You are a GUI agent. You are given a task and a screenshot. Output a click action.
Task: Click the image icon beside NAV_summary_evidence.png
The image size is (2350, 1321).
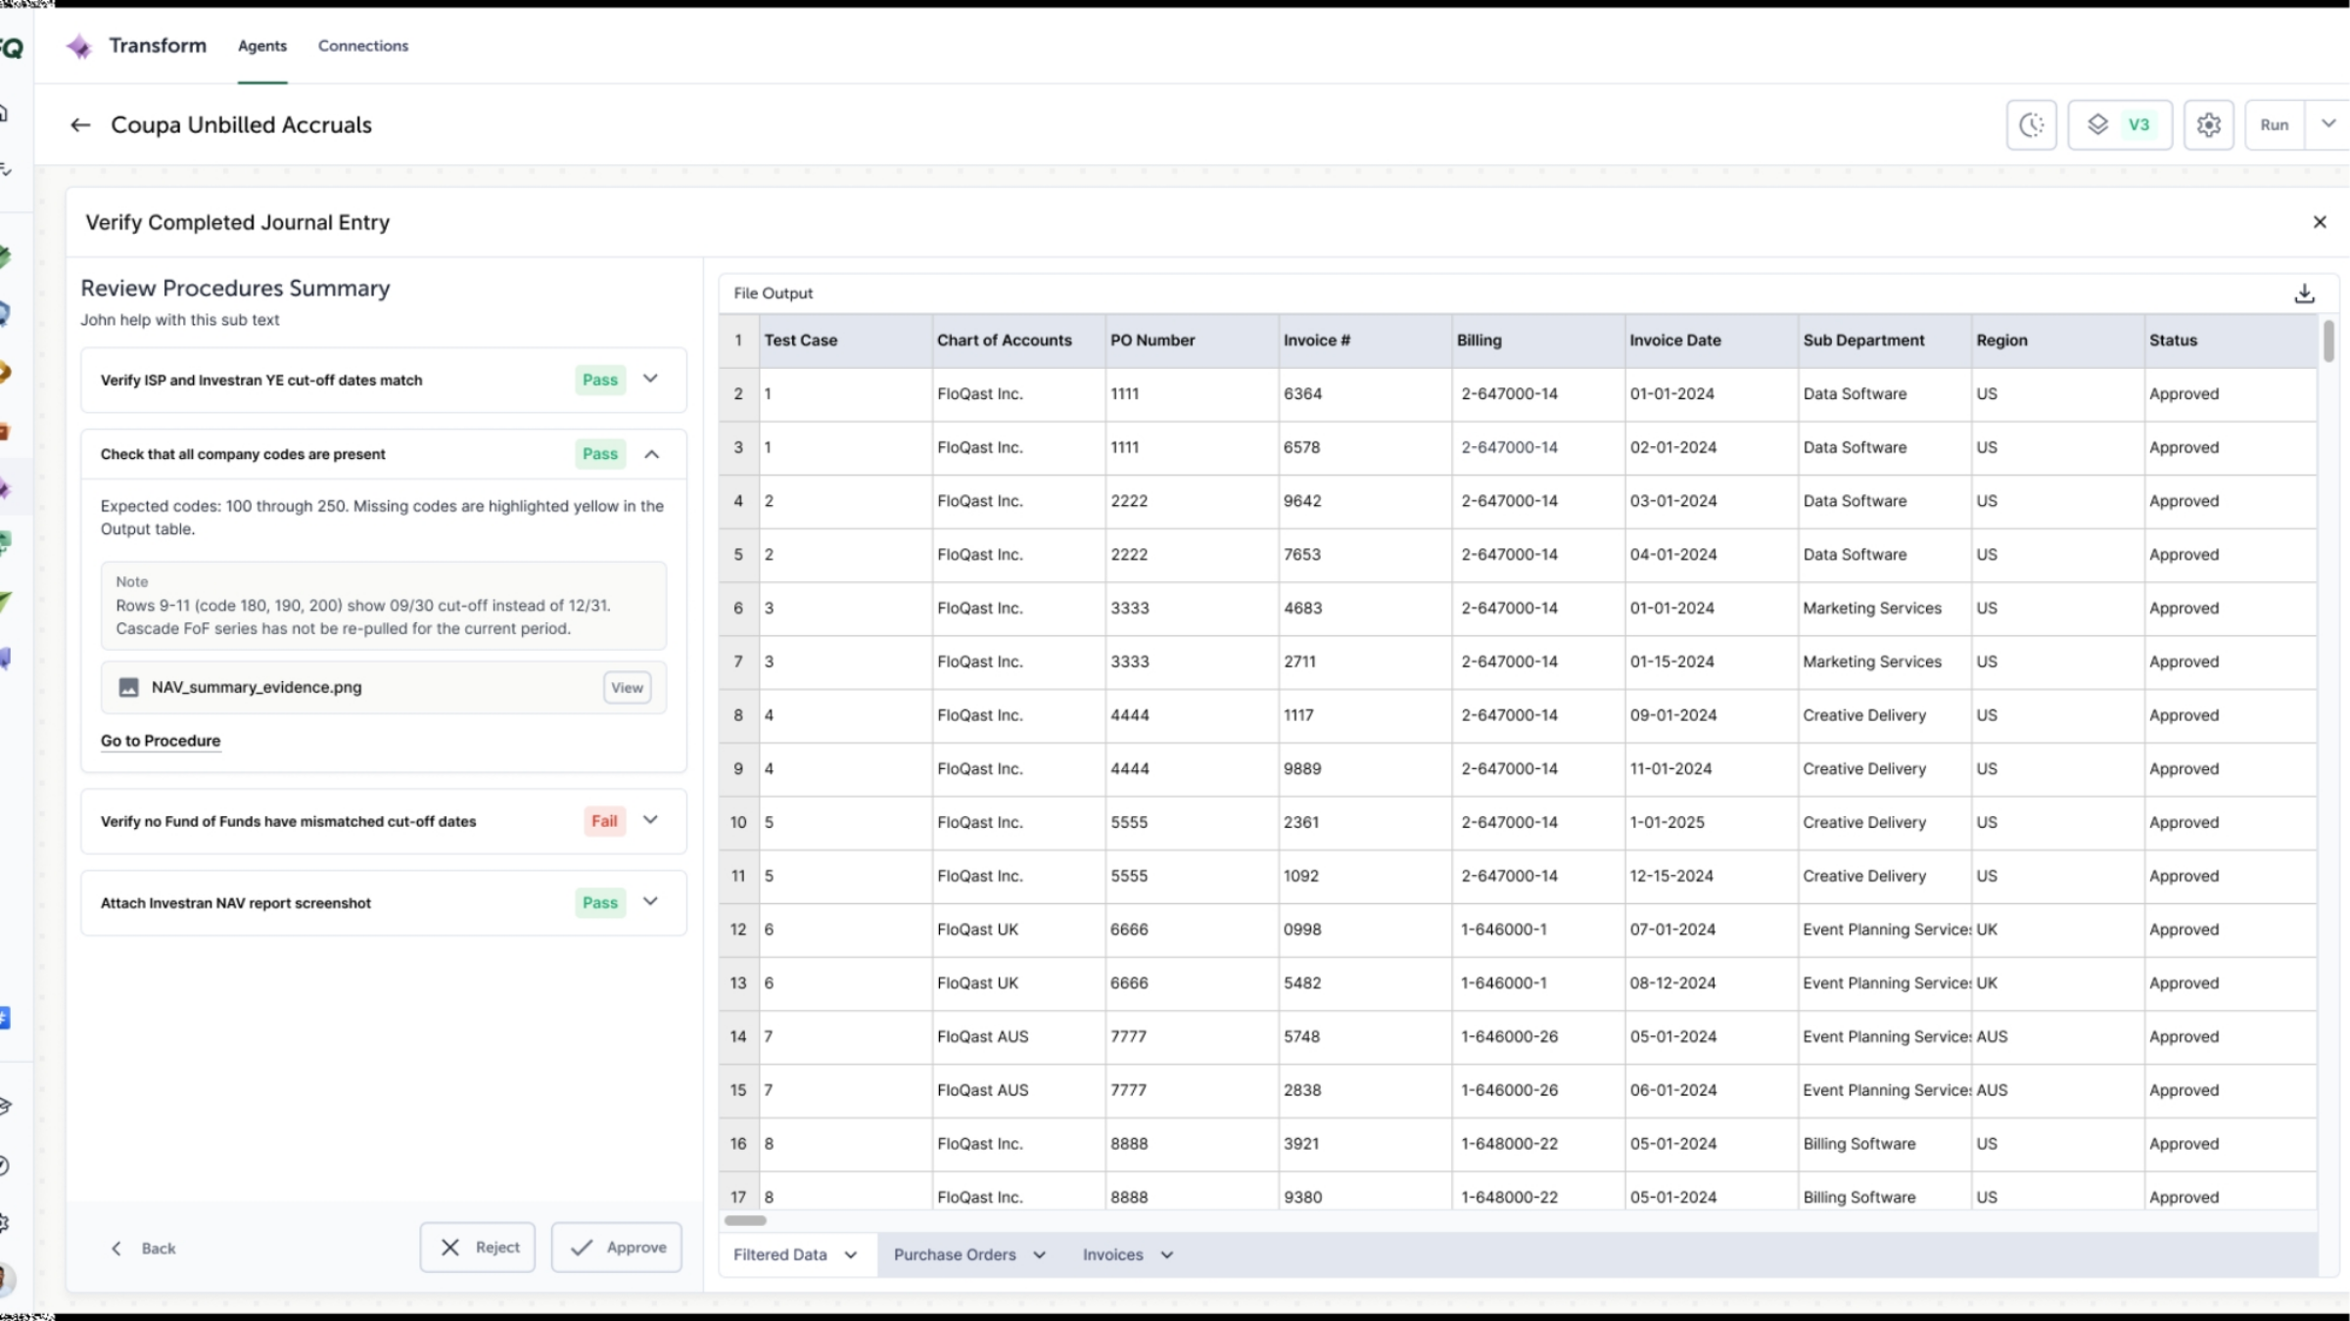tap(128, 688)
